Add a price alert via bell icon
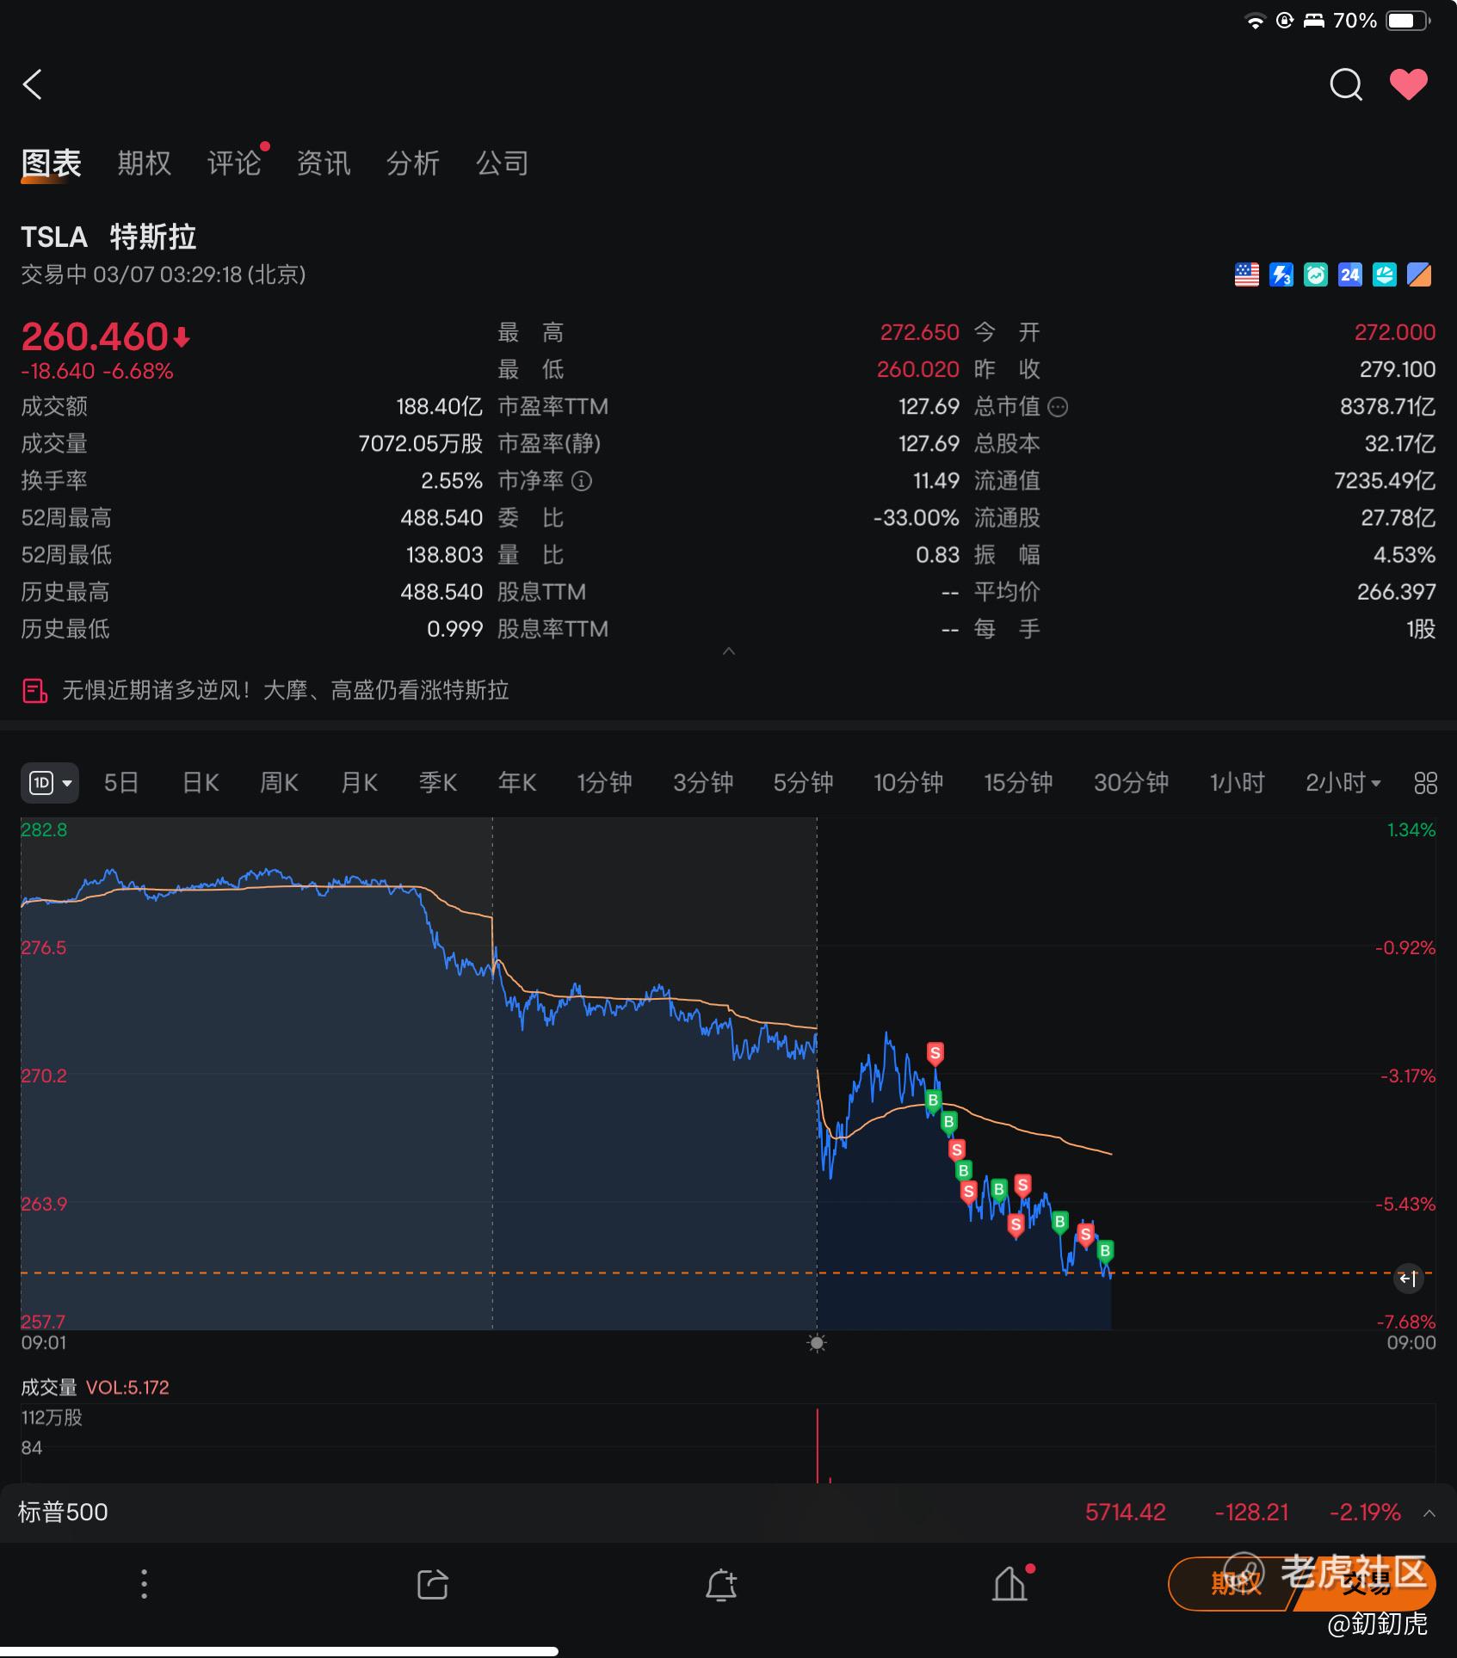Image resolution: width=1457 pixels, height=1658 pixels. pos(721,1584)
